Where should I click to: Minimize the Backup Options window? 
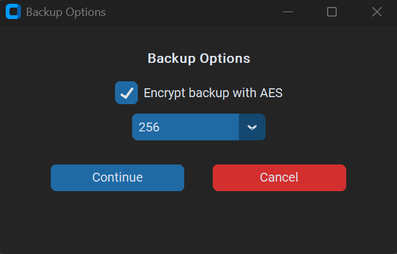[x=288, y=12]
